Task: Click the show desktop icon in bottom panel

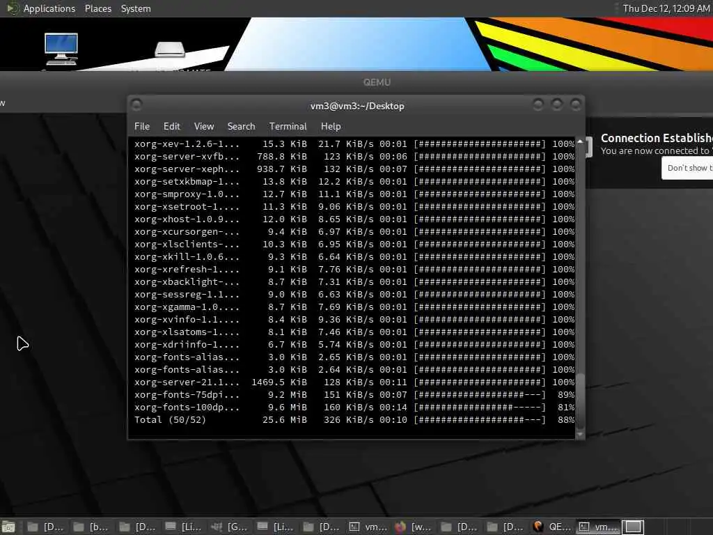Action: (x=8, y=527)
